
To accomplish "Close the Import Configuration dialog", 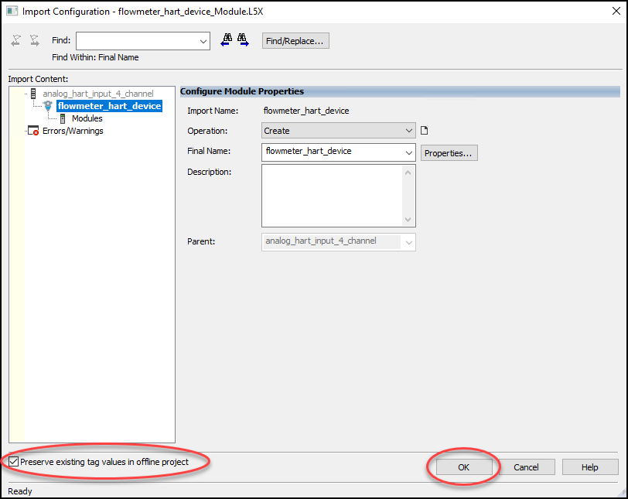I will (x=616, y=11).
